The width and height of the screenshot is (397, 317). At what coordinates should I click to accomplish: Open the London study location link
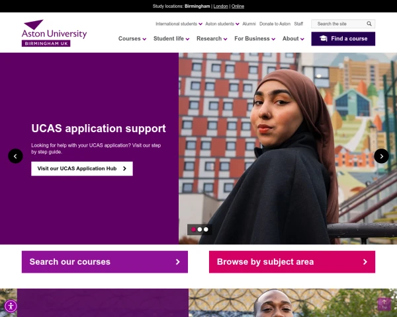[x=220, y=7]
